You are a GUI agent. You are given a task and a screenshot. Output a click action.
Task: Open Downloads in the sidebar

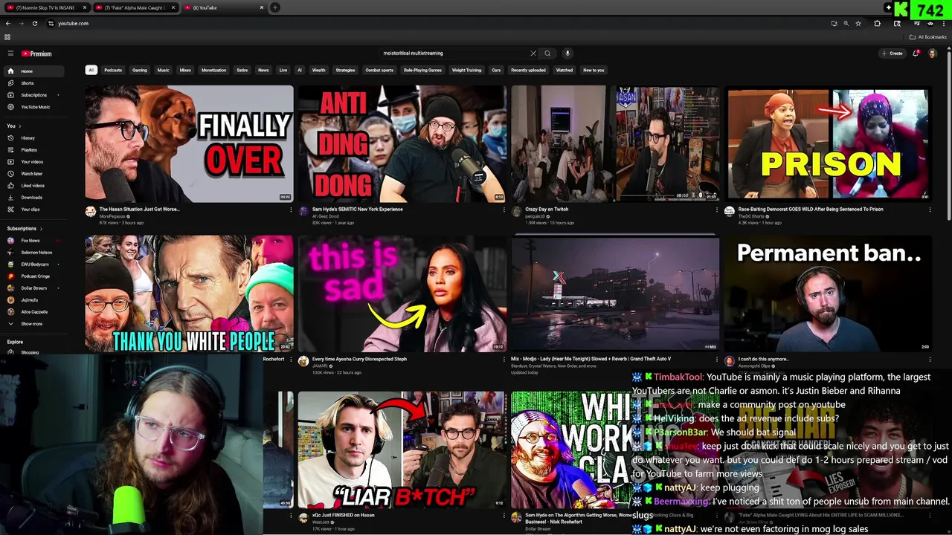coord(33,198)
